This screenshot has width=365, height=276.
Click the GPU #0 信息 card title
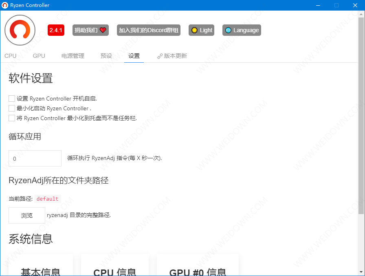coord(198,272)
